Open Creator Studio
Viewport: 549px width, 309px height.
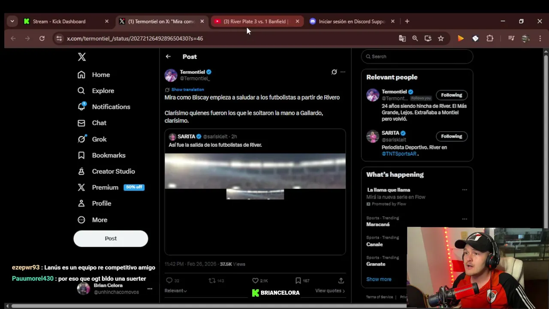[106, 171]
